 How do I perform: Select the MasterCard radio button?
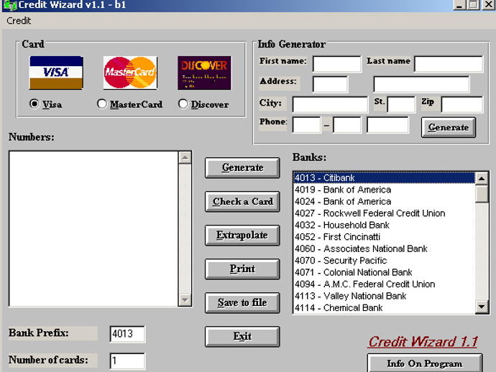tap(101, 103)
